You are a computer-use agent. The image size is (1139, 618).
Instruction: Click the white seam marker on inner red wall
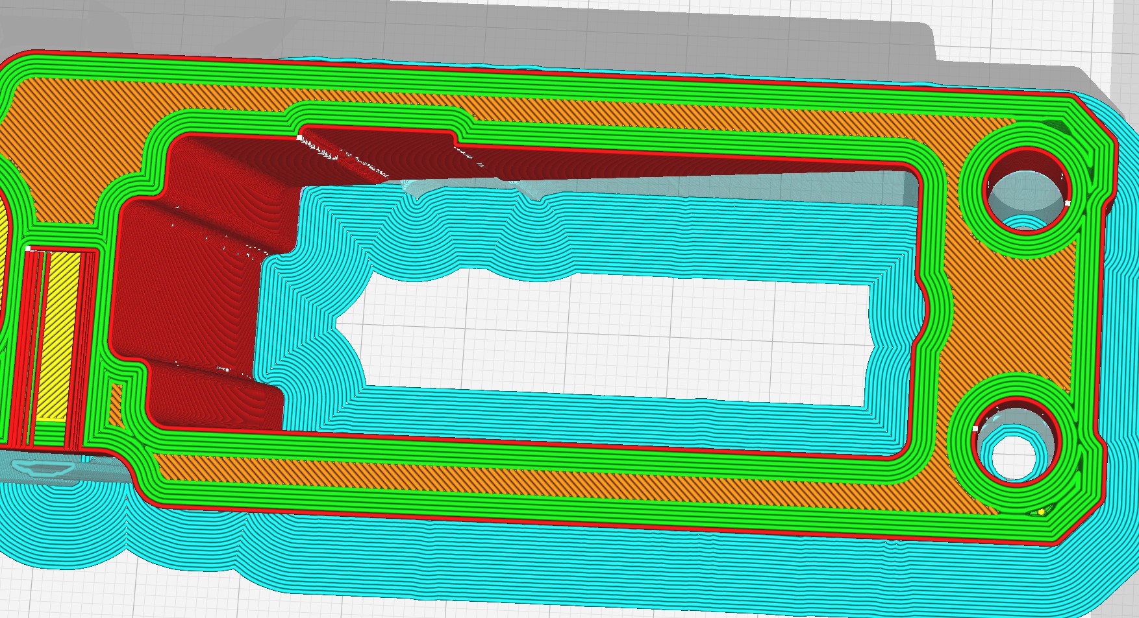click(x=300, y=137)
